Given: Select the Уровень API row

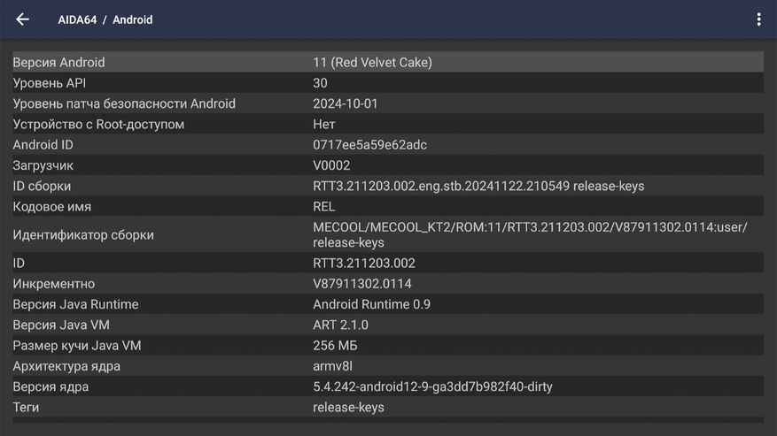Looking at the screenshot, I should pos(387,83).
